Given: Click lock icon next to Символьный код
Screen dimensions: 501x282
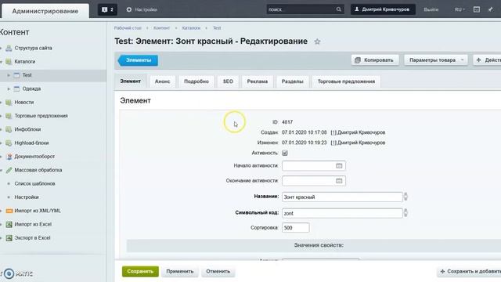Looking at the screenshot, I should pos(405,212).
